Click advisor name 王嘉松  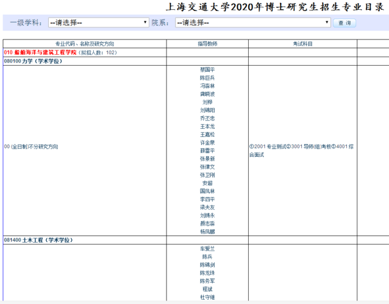pyautogui.click(x=207, y=134)
